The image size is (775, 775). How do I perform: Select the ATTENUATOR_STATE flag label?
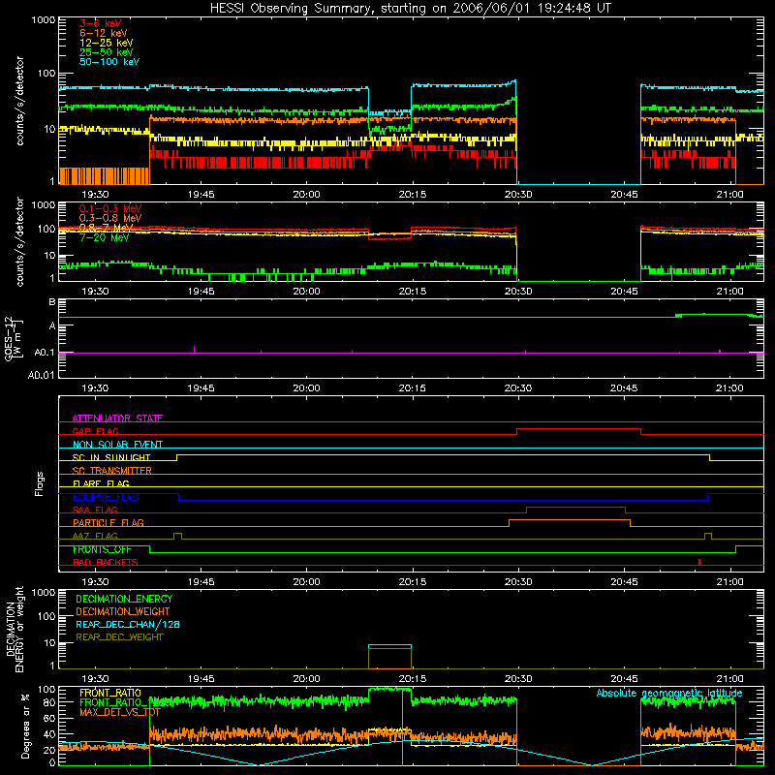tap(117, 418)
